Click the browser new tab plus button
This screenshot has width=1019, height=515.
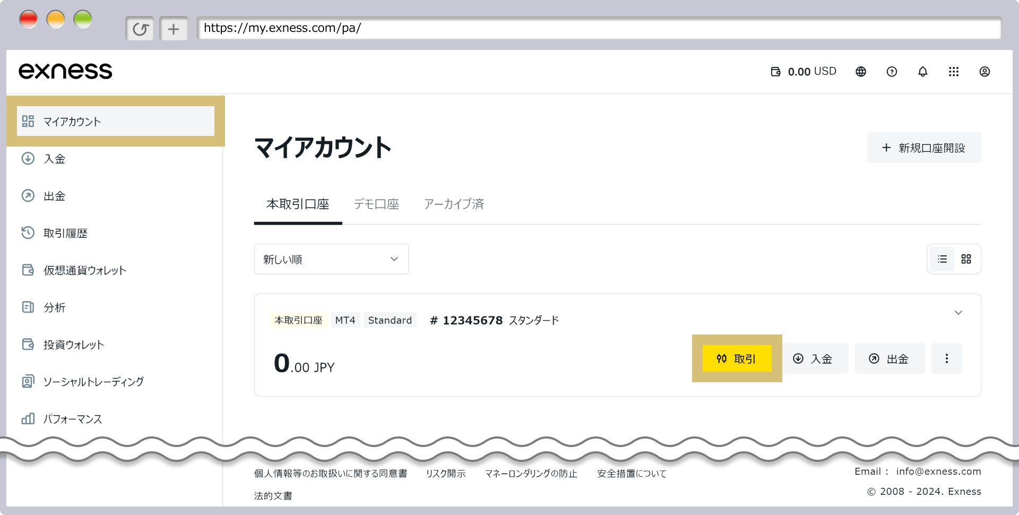[x=174, y=29]
